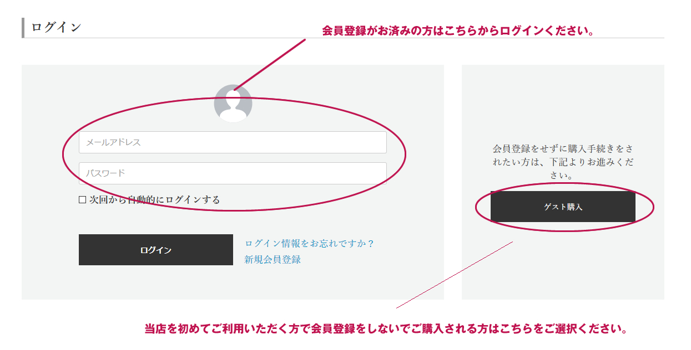Click the thin red line below ゲスト購入
Viewport: 691px width, 350px height.
[455, 275]
